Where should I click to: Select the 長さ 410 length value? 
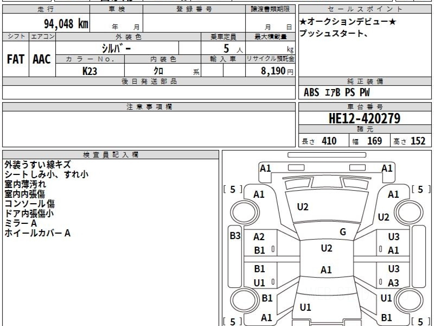coord(319,141)
